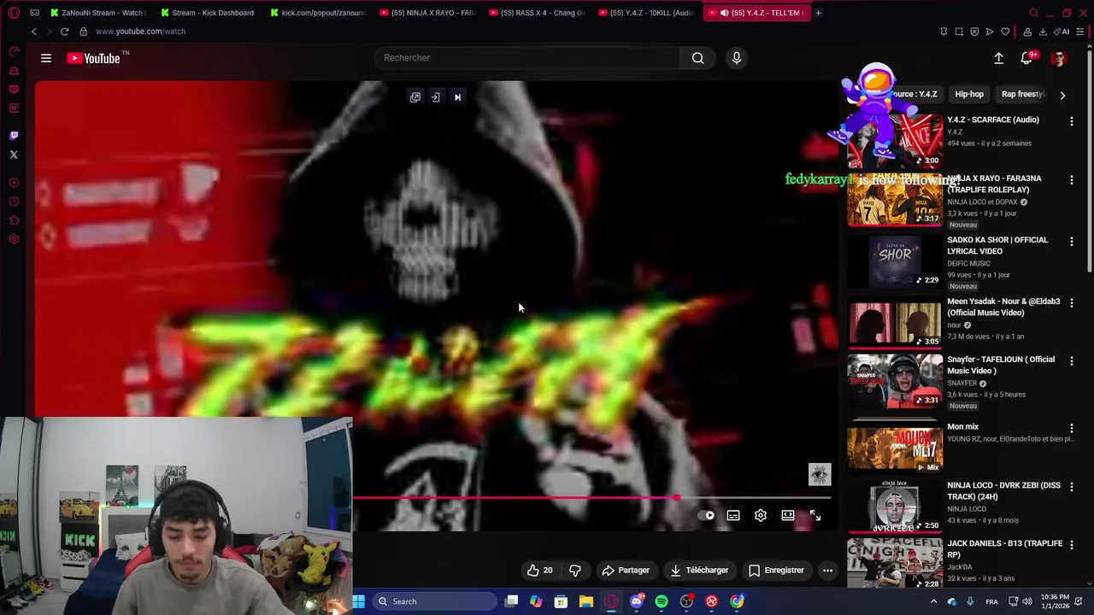Enter fullscreen video mode
The image size is (1094, 615).
click(x=815, y=516)
